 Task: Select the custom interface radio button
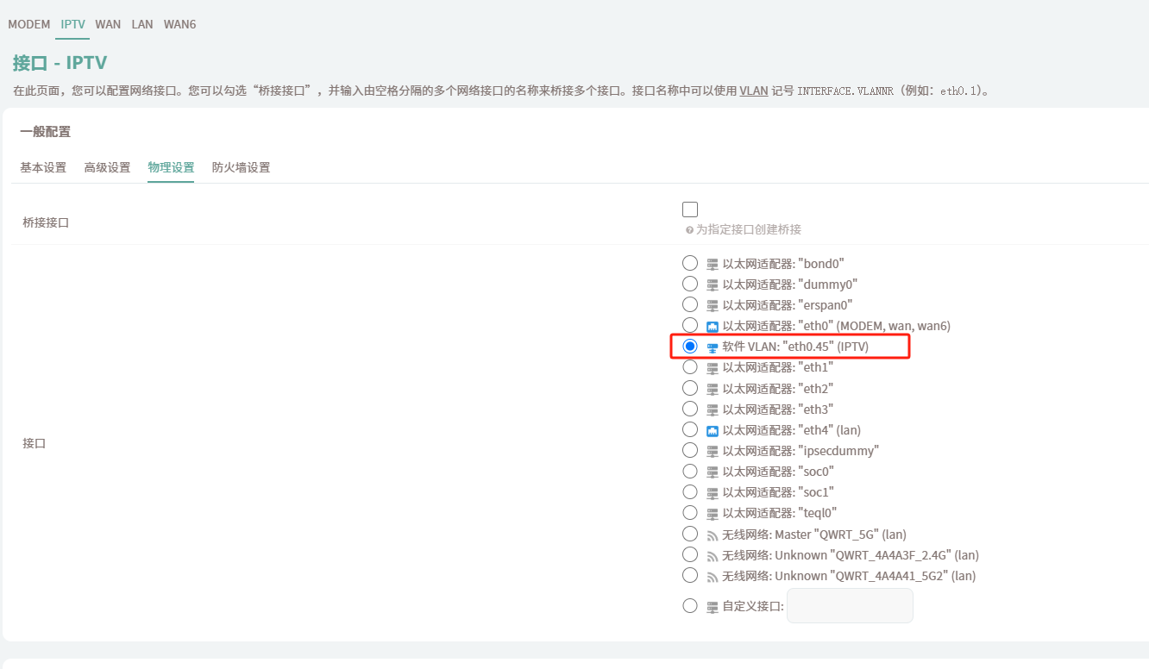(690, 606)
